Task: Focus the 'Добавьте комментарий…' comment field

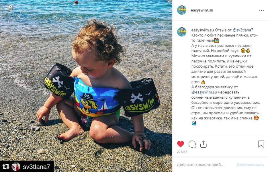Action: point(205,165)
